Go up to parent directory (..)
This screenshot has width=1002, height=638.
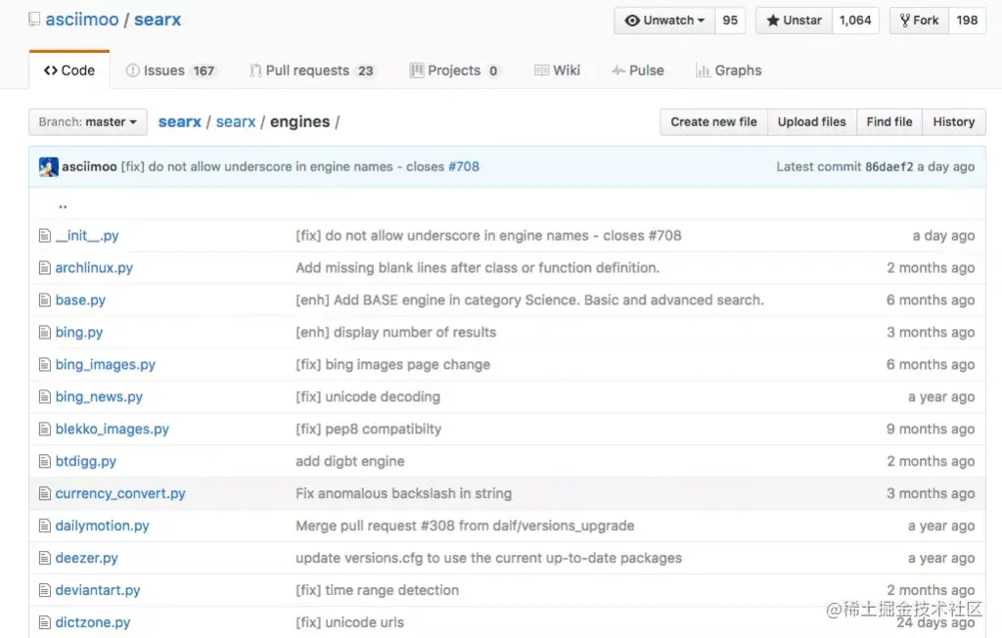click(x=63, y=205)
